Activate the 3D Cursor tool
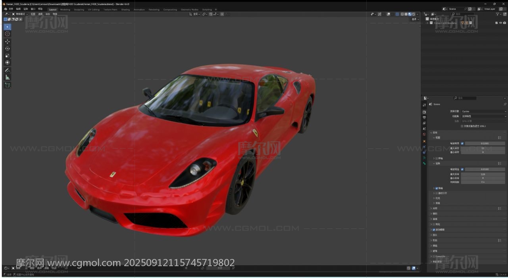The height and width of the screenshot is (278, 508). 8,34
